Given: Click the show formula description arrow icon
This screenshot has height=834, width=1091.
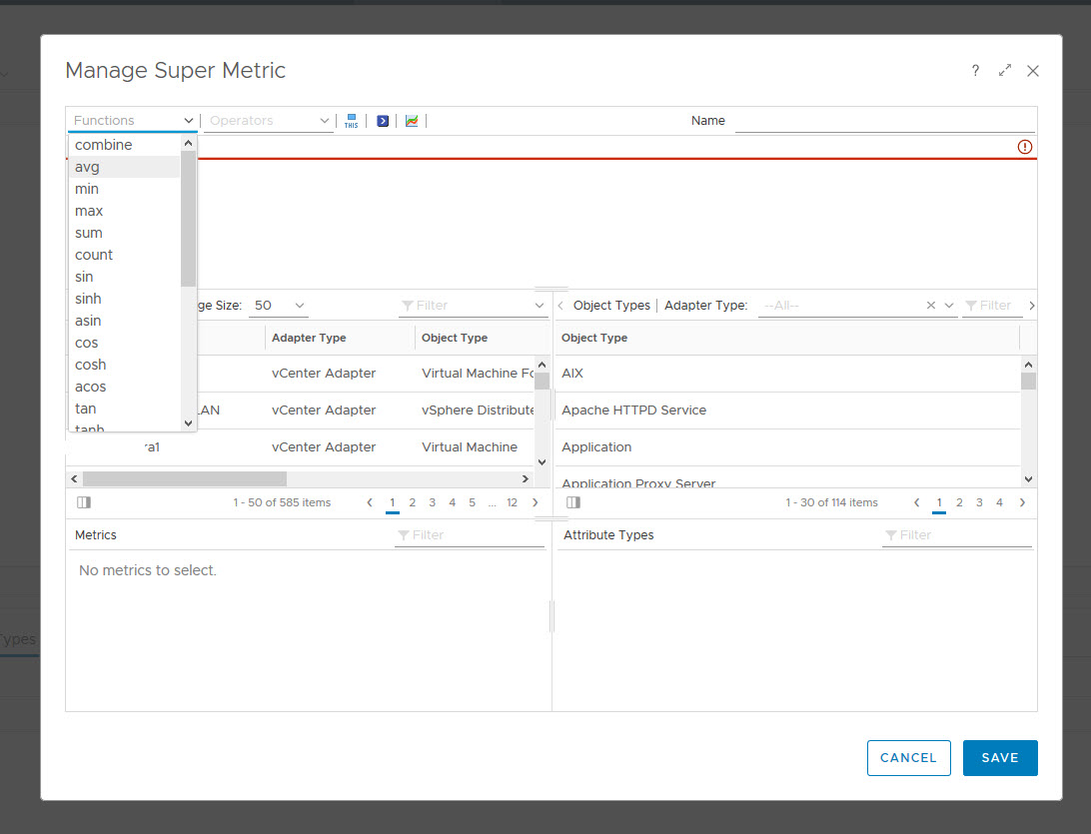Looking at the screenshot, I should click(383, 121).
